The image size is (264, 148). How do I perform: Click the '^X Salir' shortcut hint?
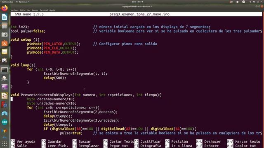click(x=19, y=146)
